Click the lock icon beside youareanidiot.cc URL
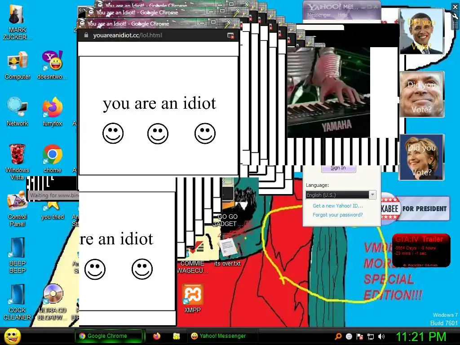The image size is (460, 345). click(x=86, y=35)
